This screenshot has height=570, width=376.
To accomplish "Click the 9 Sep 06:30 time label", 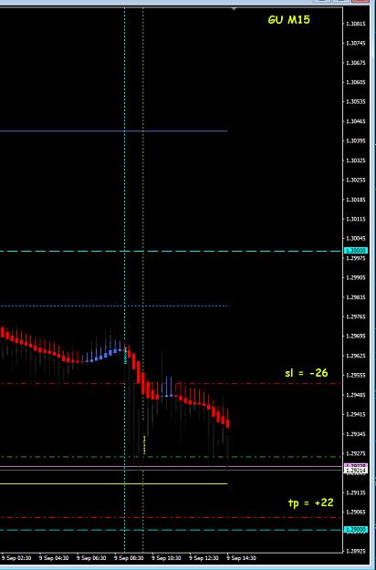I will coord(91,558).
